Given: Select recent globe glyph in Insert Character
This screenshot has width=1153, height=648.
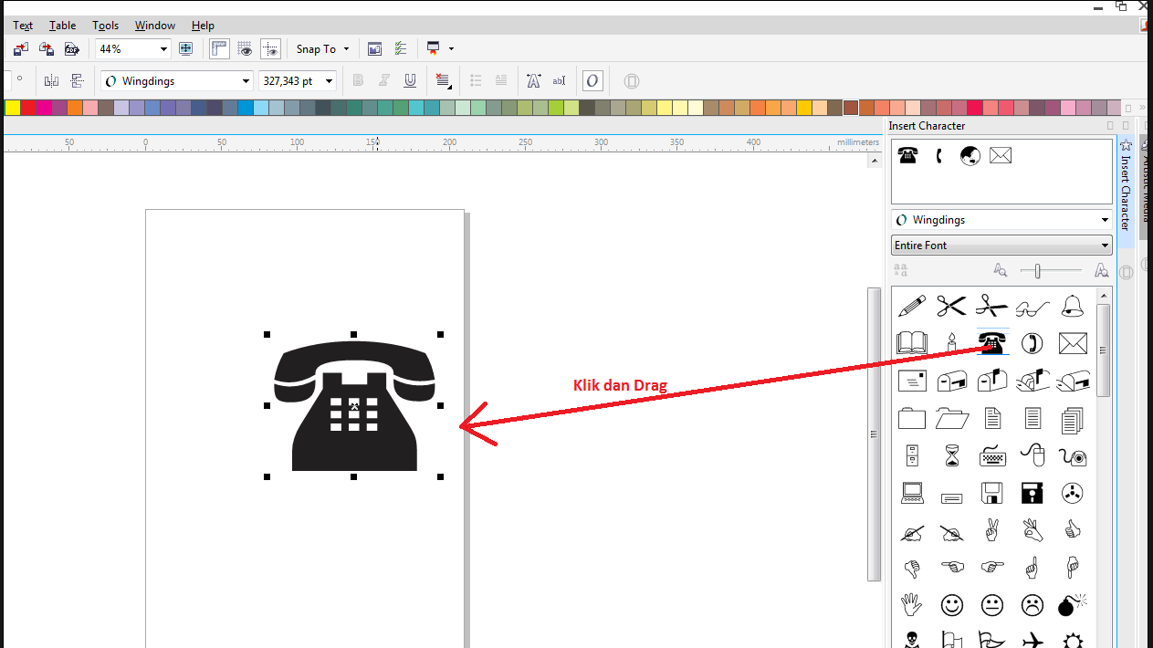Looking at the screenshot, I should 970,155.
